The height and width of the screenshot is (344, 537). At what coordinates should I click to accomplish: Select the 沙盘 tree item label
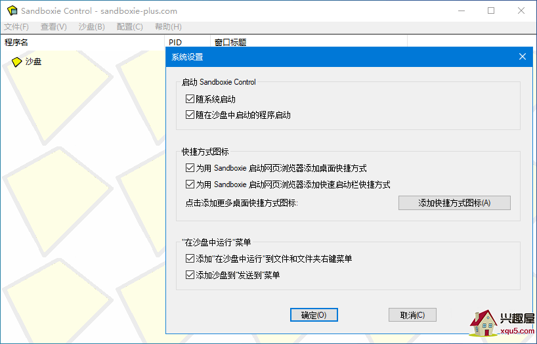(33, 62)
